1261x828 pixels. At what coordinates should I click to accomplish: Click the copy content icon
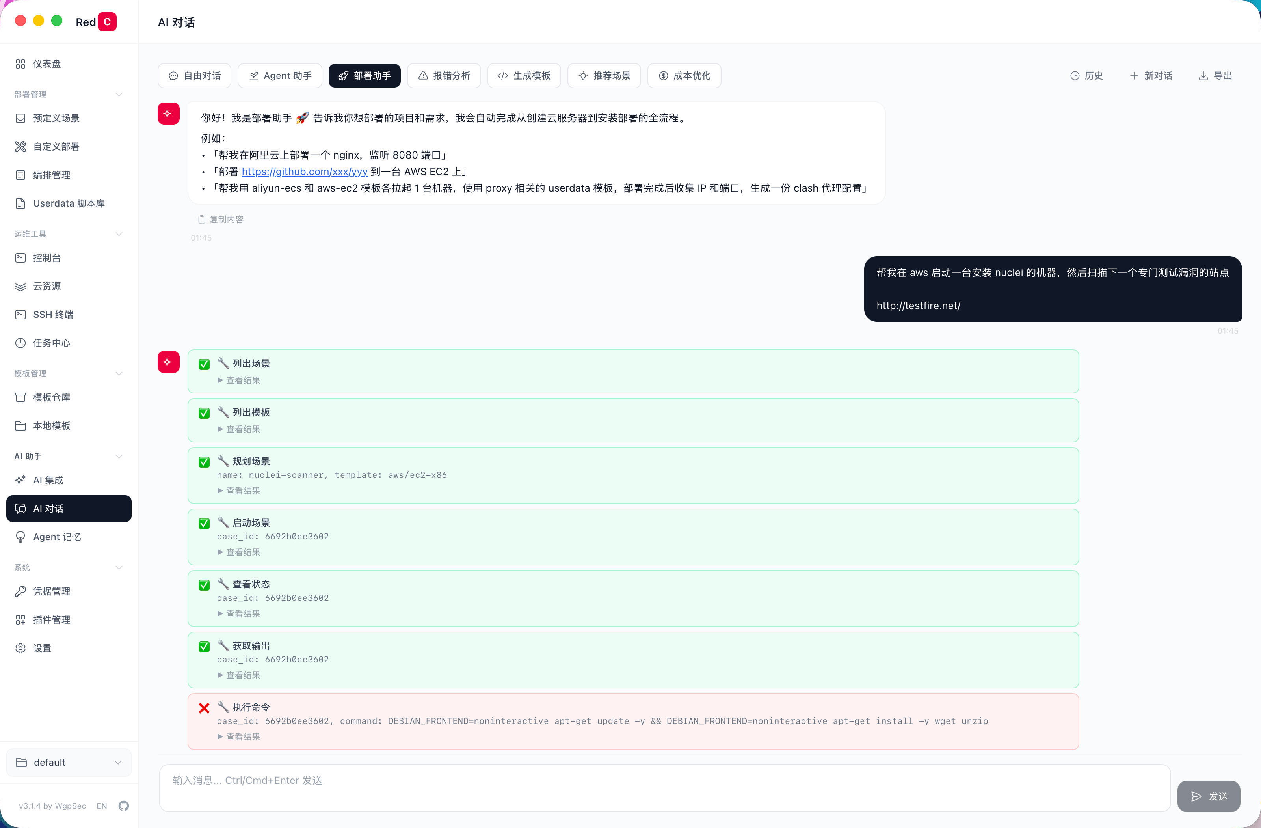pos(202,220)
